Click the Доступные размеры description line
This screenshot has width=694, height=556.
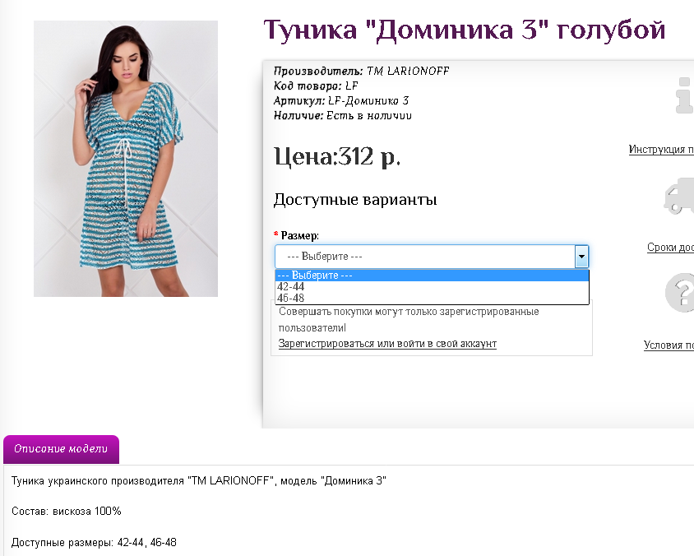point(94,542)
